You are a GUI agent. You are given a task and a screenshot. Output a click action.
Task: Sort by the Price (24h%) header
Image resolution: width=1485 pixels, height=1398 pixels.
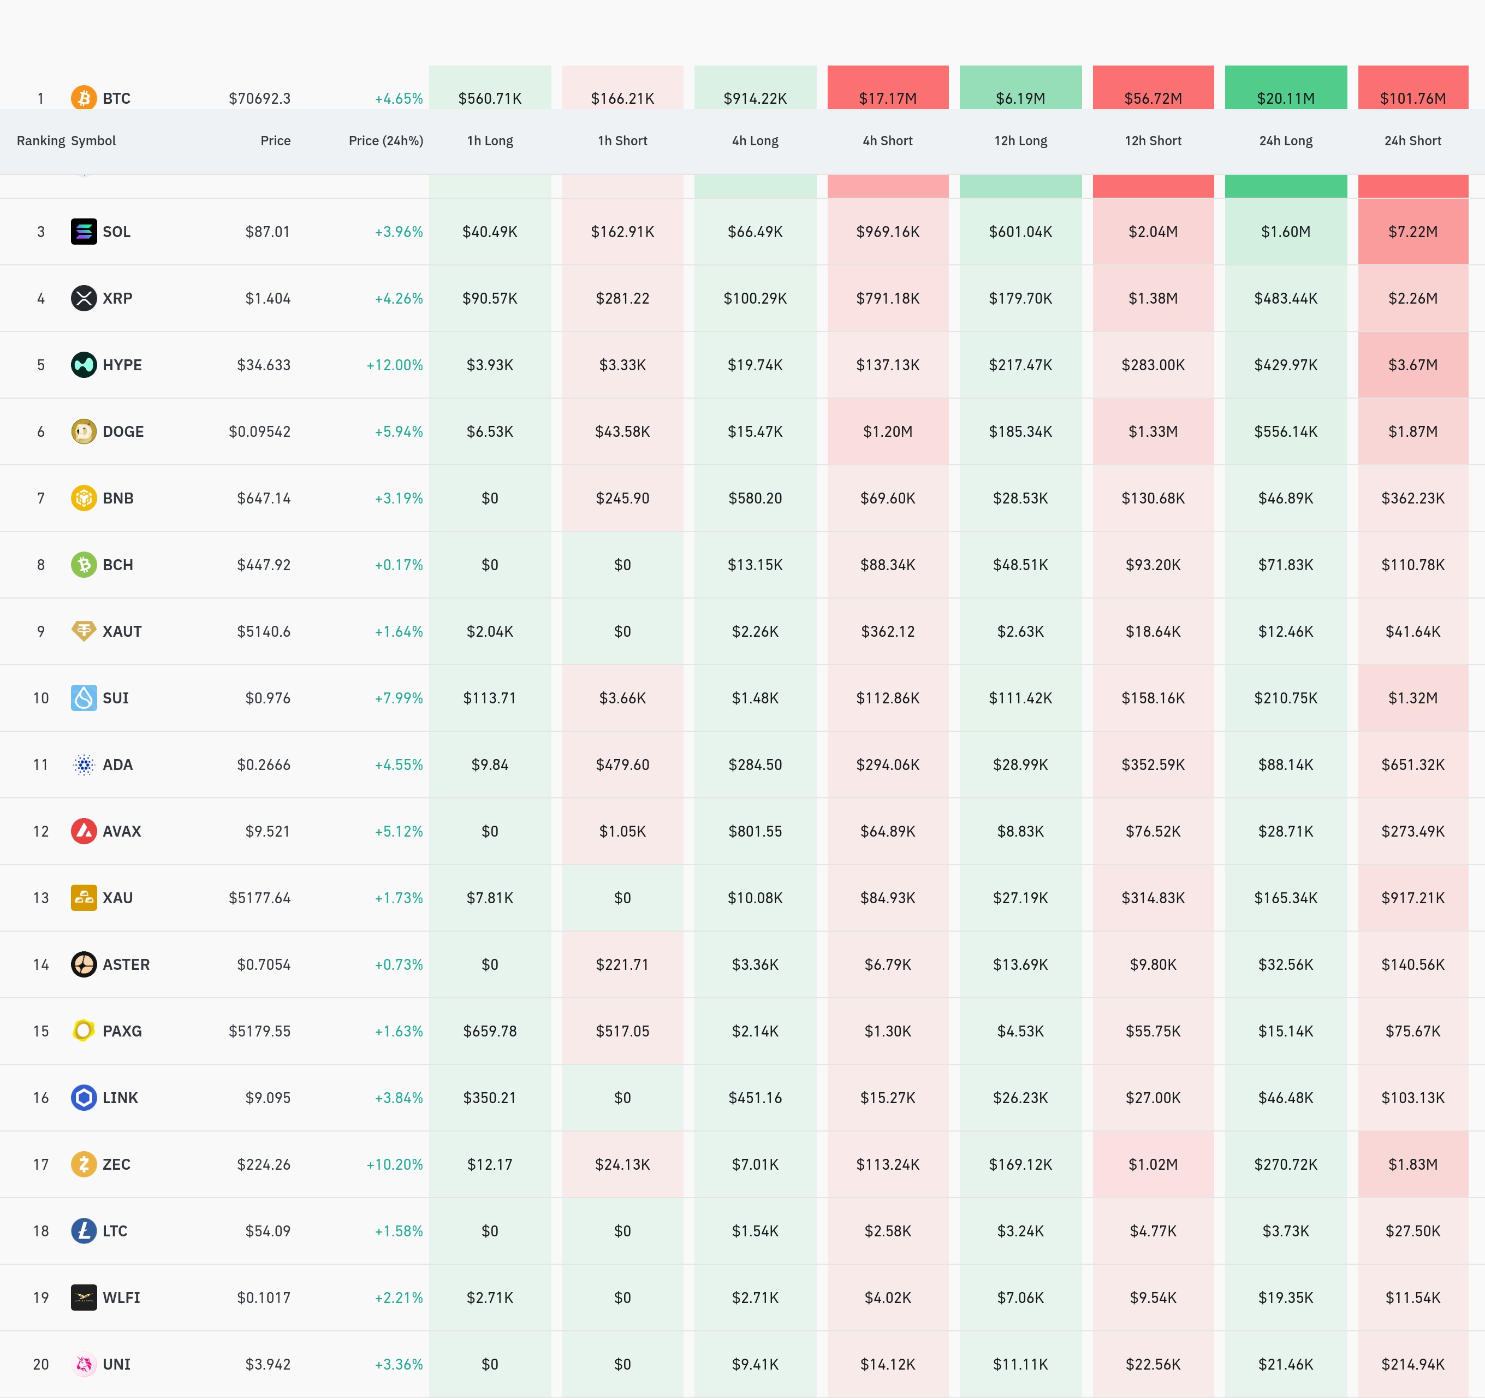tap(385, 140)
